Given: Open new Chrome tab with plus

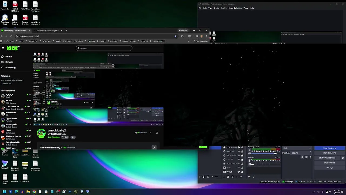Looking at the screenshot, I should (x=66, y=31).
